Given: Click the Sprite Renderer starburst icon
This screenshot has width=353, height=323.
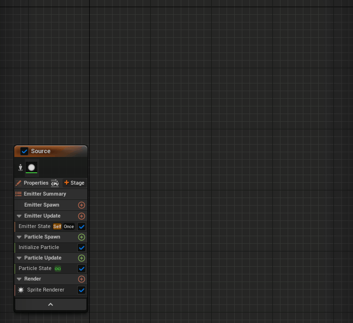Looking at the screenshot, I should pos(21,290).
